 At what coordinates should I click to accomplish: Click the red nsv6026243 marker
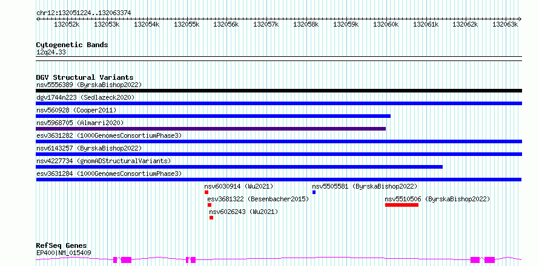[211, 218]
